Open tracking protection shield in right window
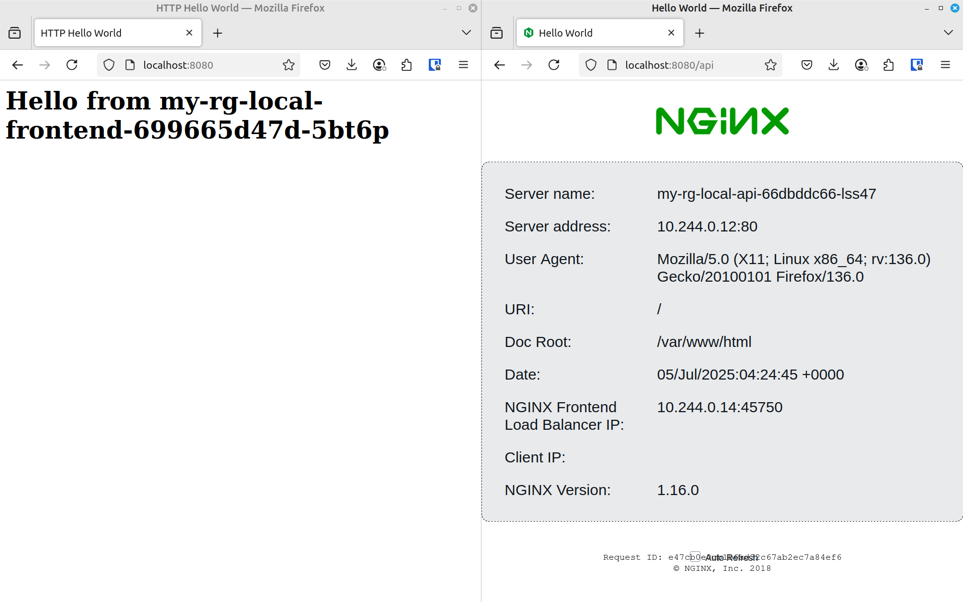The width and height of the screenshot is (963, 602). click(x=591, y=65)
